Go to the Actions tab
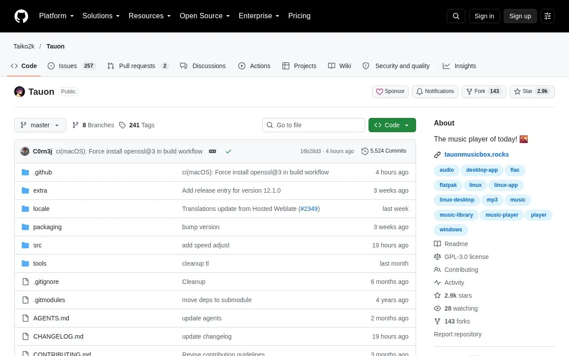Screen dimensions: 569x356 point(254,66)
